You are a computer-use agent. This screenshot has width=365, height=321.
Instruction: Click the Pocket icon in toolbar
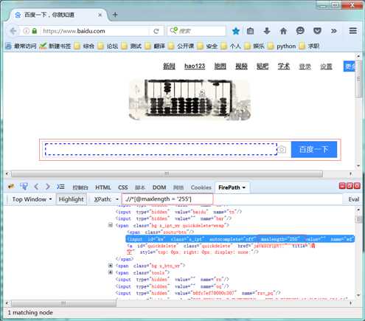tap(317, 31)
